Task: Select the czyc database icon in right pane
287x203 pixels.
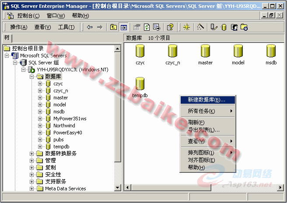Action: (140, 51)
